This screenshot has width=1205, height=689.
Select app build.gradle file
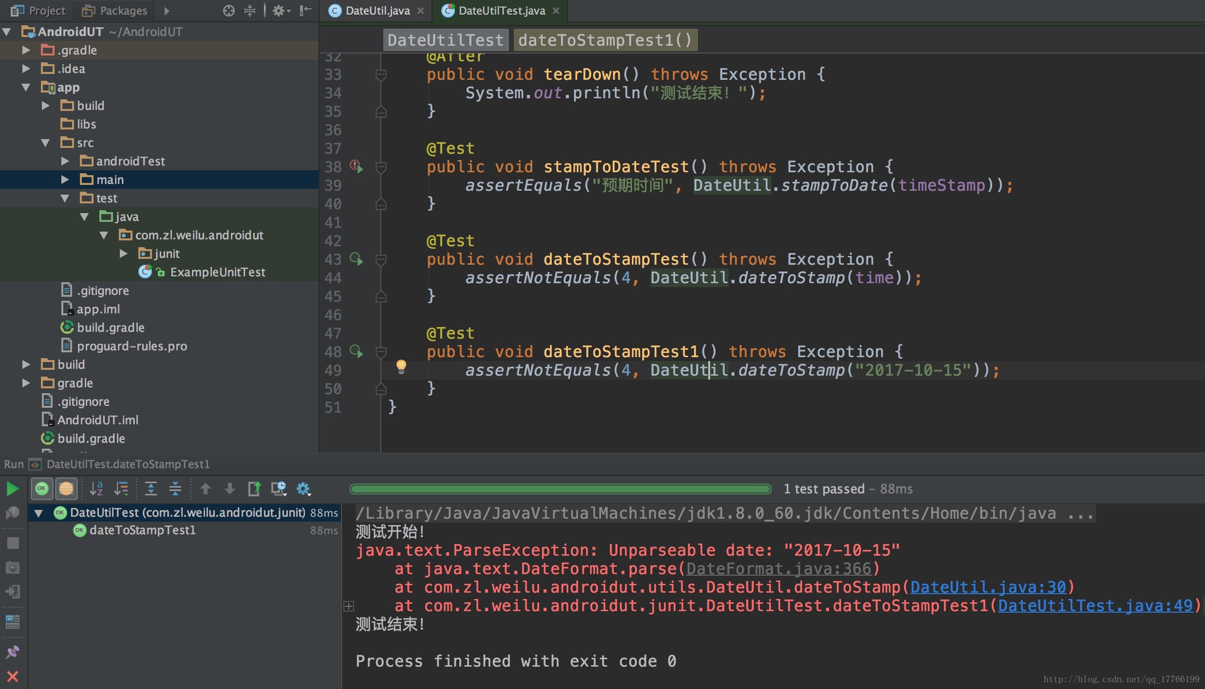point(110,328)
